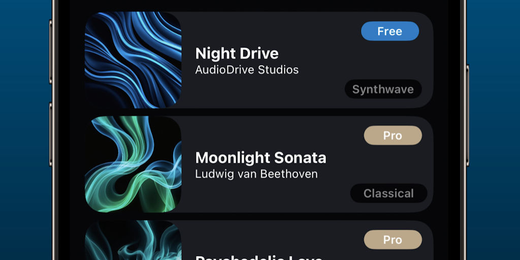The height and width of the screenshot is (260, 520).
Task: Open the Moonlight Sonata track title
Action: [261, 157]
